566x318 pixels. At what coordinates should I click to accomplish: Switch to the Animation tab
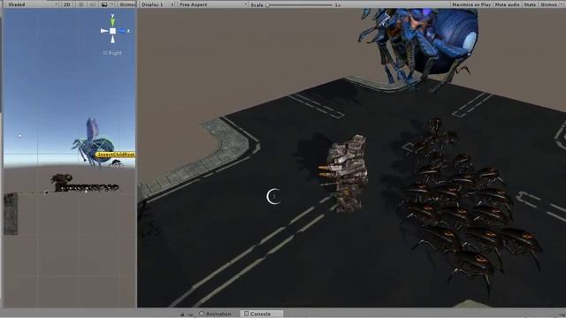click(215, 314)
